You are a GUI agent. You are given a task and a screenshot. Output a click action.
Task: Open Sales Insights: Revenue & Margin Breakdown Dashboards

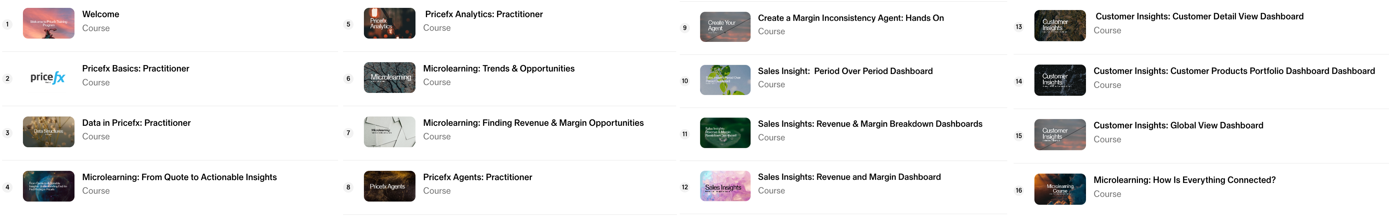click(x=870, y=124)
